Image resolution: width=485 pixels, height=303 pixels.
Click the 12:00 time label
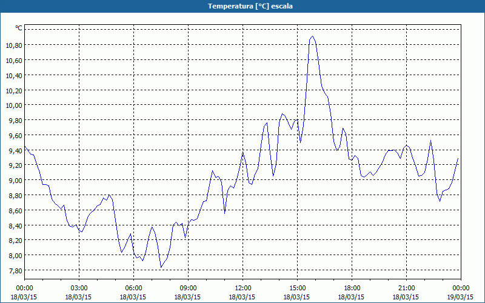pyautogui.click(x=243, y=288)
